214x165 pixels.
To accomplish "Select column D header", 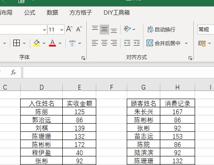I will tap(42, 87).
